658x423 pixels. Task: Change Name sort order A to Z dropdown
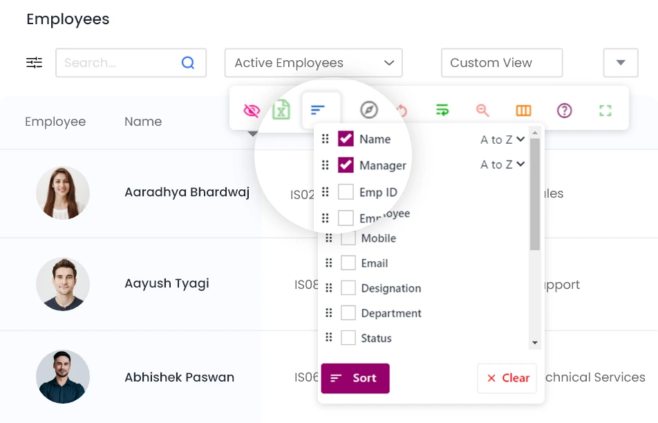[502, 140]
